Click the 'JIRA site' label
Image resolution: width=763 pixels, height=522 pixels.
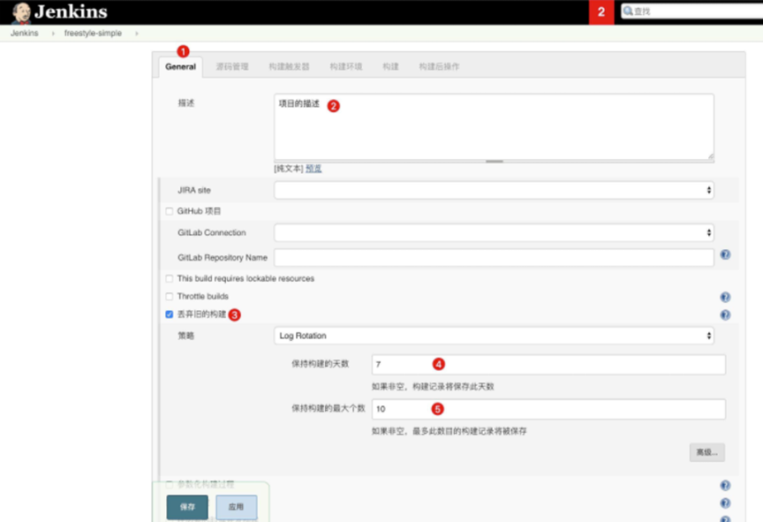pos(194,190)
